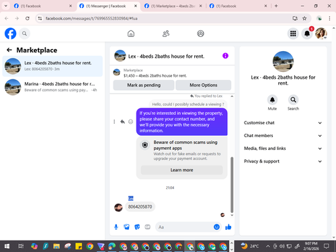The height and width of the screenshot is (252, 336).
Task: Open listing photo in the right info panel
Action: tap(283, 61)
